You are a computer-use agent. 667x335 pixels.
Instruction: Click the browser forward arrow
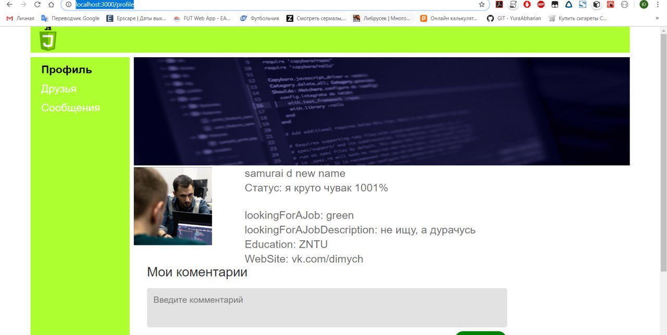(23, 5)
